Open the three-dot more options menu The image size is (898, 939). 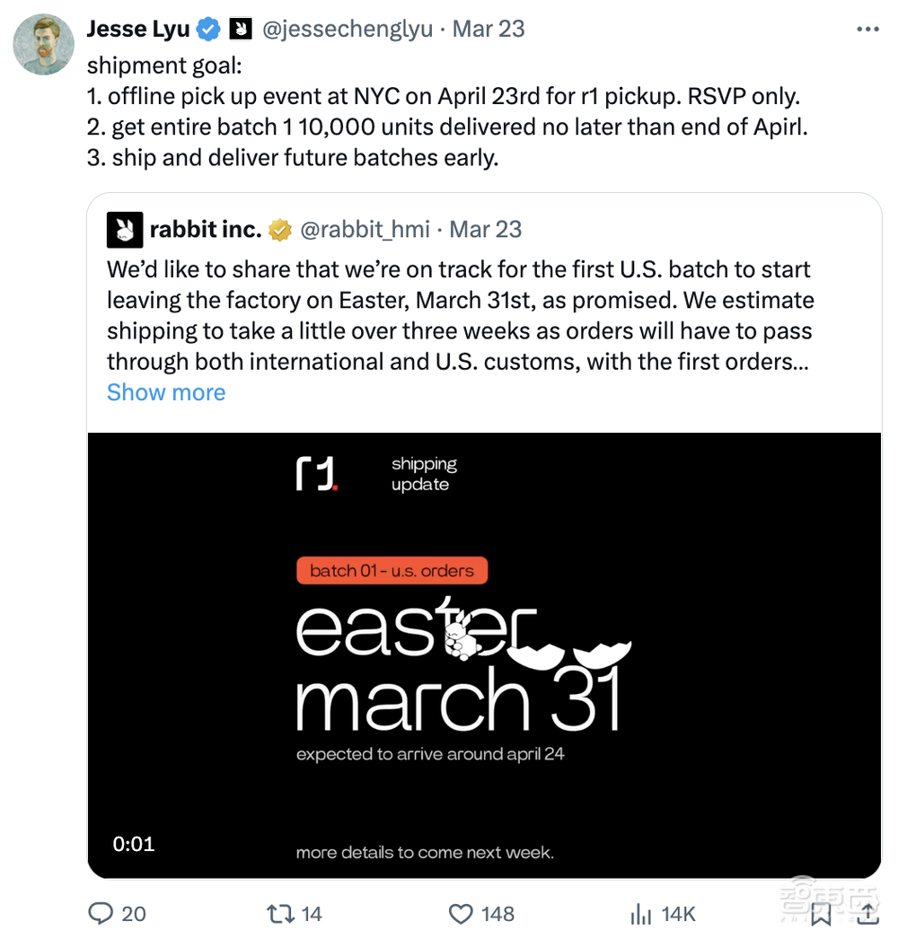(x=867, y=29)
